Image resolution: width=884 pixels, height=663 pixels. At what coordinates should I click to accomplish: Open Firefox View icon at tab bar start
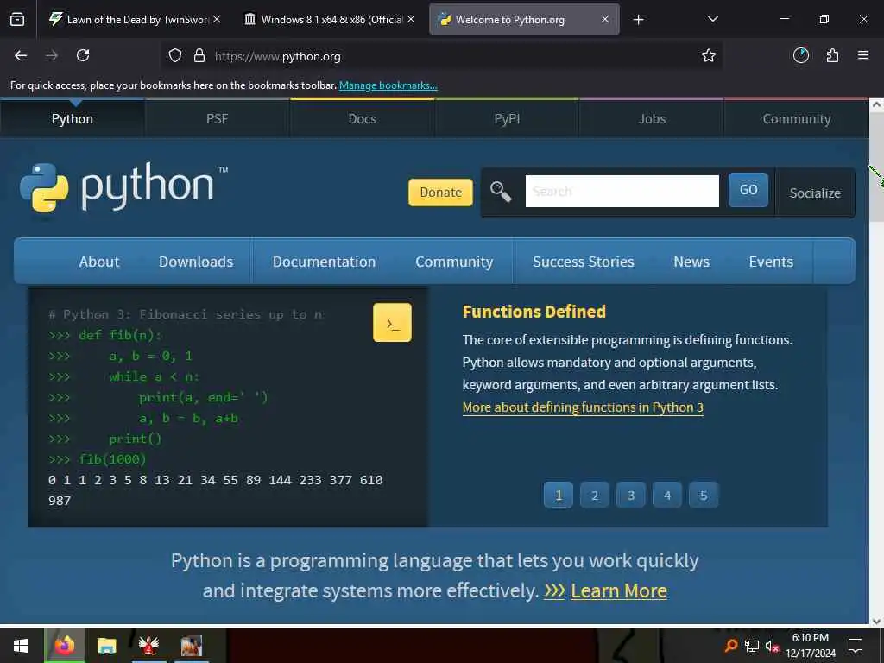(x=17, y=20)
